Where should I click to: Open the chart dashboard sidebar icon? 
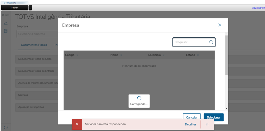pyautogui.click(x=6, y=23)
